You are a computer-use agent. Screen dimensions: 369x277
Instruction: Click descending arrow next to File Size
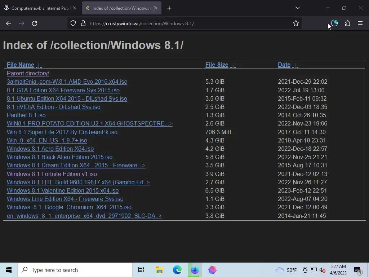tap(233, 65)
